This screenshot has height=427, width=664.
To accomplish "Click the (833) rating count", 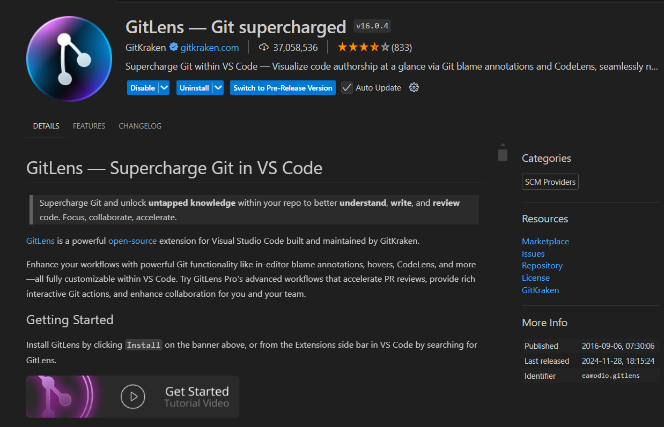I will pyautogui.click(x=402, y=47).
